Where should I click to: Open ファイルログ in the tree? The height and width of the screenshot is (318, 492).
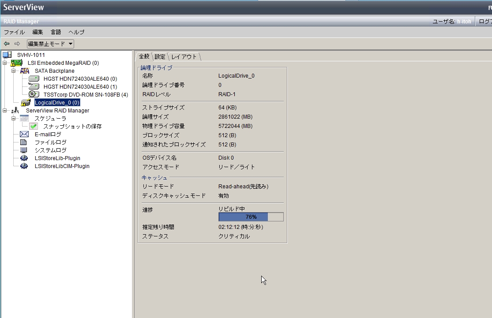coord(50,142)
